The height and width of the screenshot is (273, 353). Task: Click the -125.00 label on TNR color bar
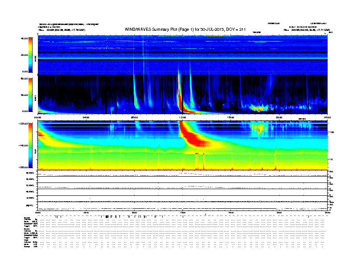[x=23, y=124]
